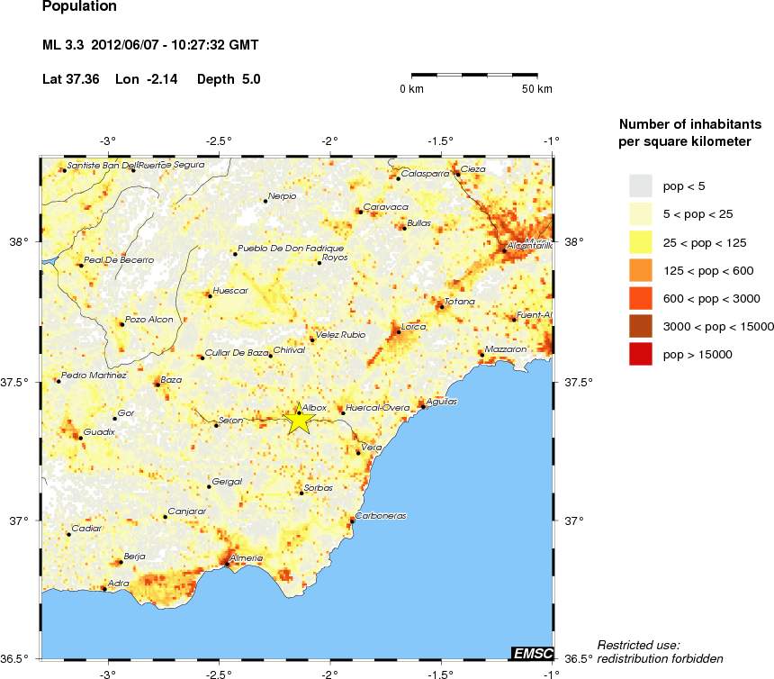Click the 'Population' map title
The width and height of the screenshot is (774, 679).
point(79,7)
